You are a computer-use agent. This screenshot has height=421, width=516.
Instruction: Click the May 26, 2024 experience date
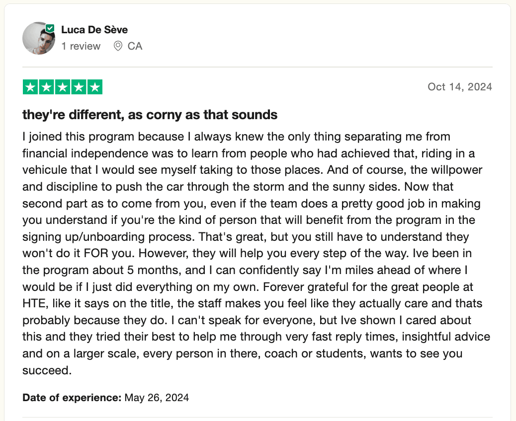[157, 398]
